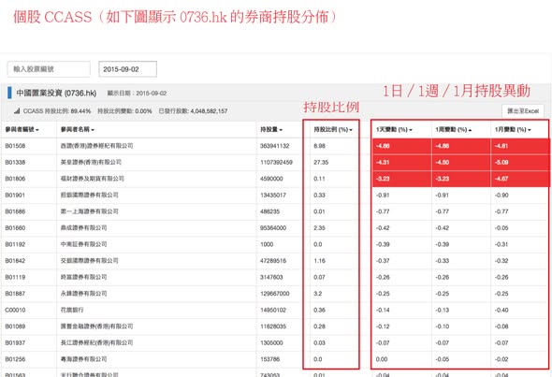Select holding amount 95364000
552x377 pixels.
[273, 227]
